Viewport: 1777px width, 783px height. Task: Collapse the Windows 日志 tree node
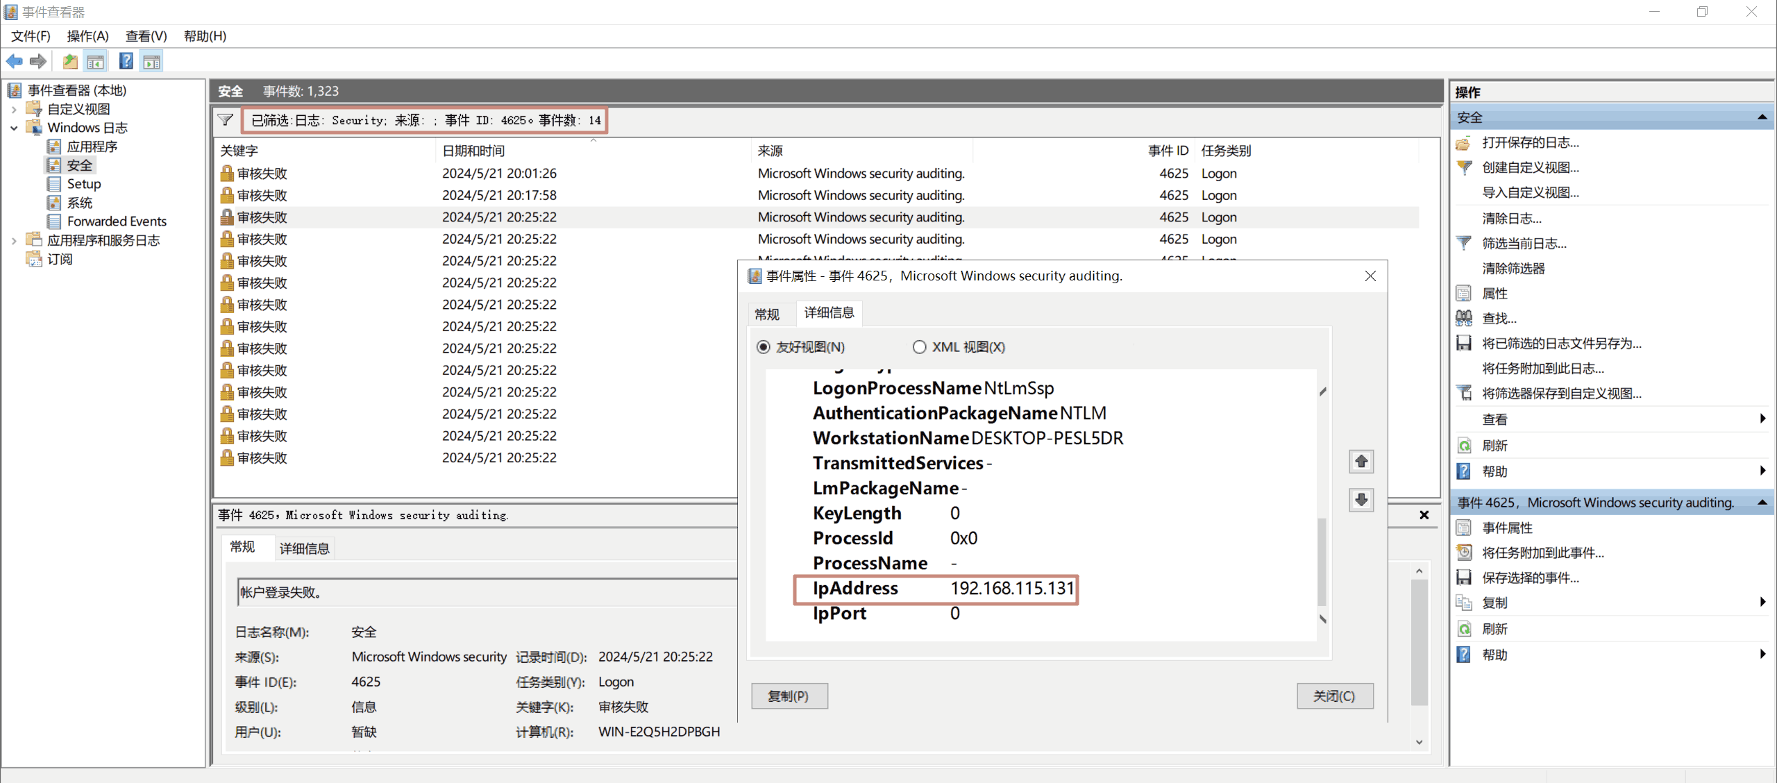pos(14,128)
